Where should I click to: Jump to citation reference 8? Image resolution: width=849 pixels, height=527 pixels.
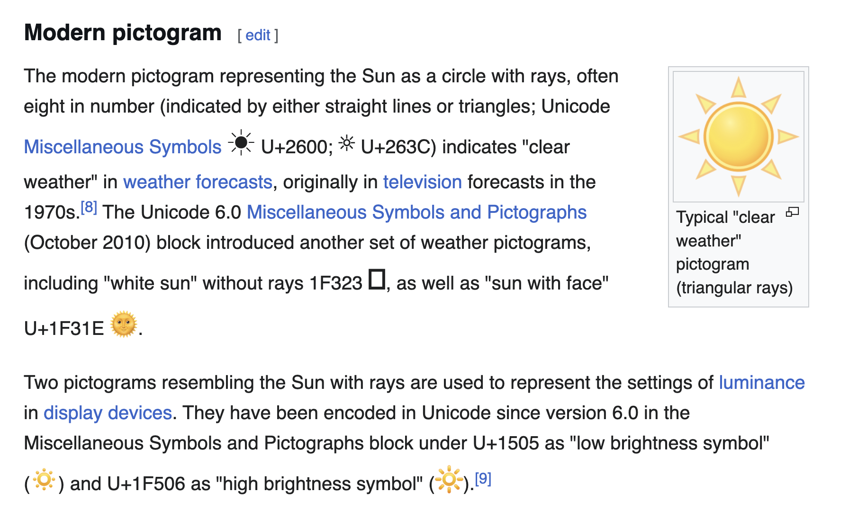[89, 207]
